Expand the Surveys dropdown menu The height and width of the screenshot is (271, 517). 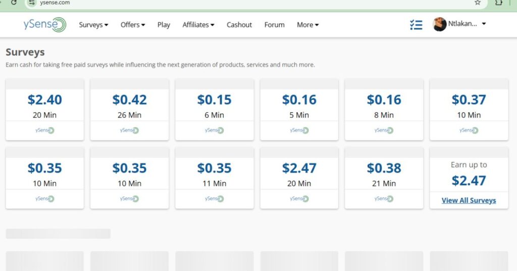pyautogui.click(x=93, y=25)
